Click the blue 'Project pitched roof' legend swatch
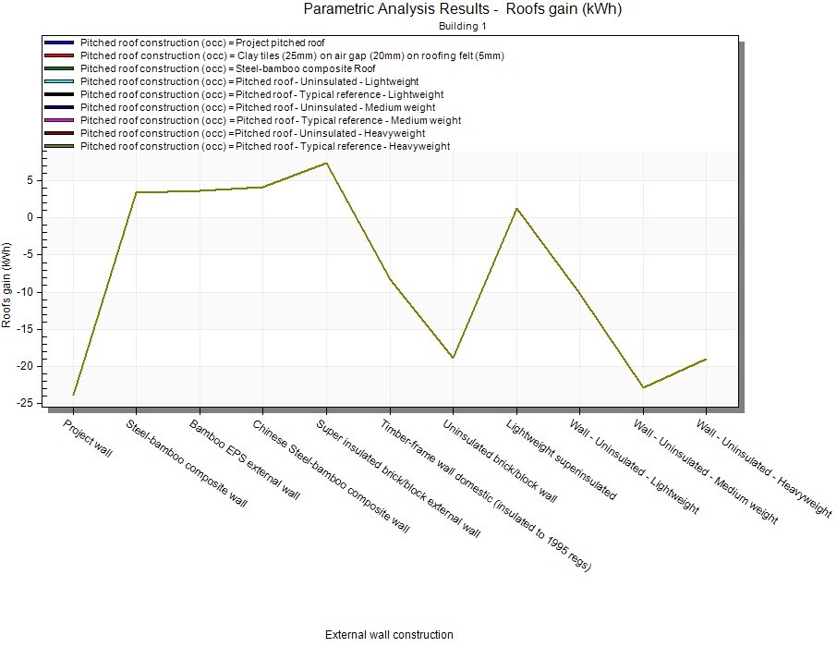 click(59, 43)
